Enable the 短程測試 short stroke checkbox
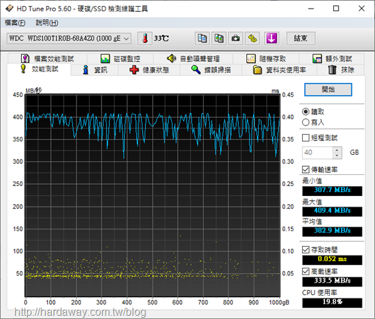The width and height of the screenshot is (375, 319). [x=305, y=138]
